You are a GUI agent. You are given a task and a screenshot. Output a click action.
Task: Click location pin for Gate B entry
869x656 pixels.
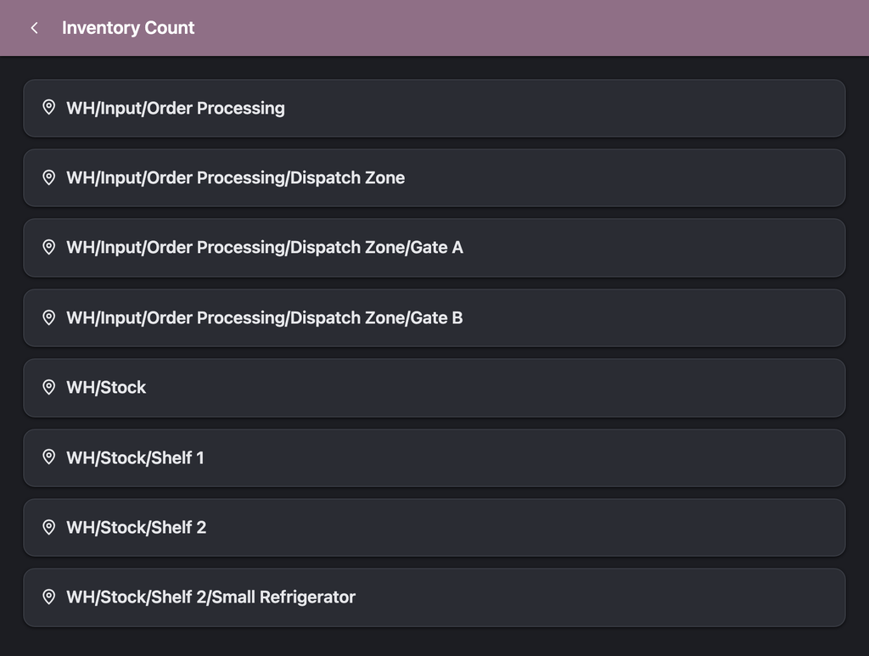click(x=48, y=317)
